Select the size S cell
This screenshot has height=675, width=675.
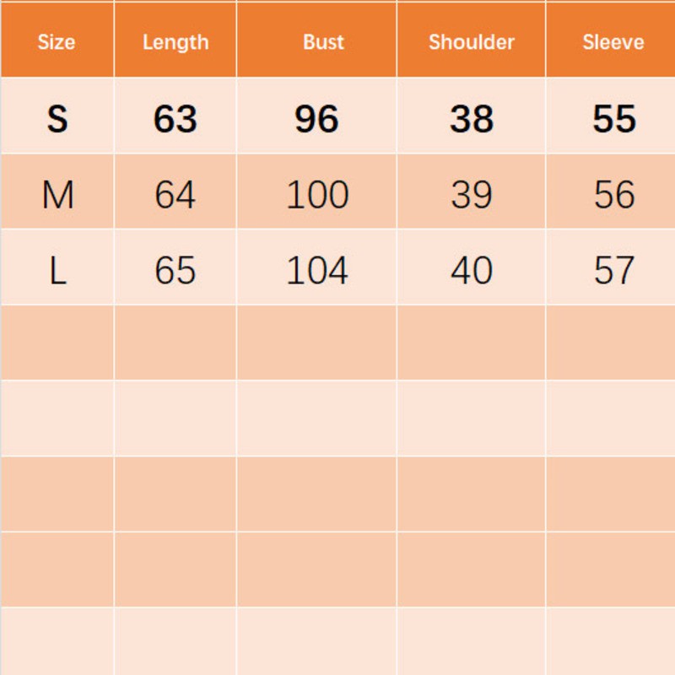coord(57,119)
